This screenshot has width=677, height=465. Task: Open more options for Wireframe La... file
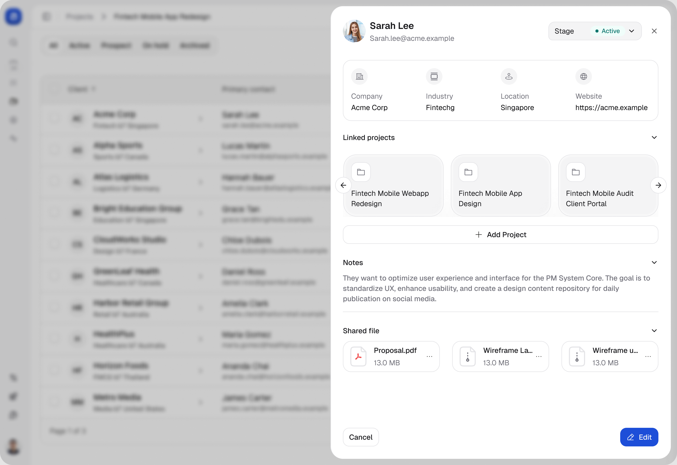tap(539, 357)
